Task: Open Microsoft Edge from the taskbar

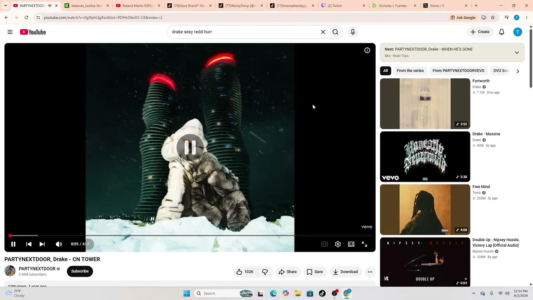Action: click(273, 293)
